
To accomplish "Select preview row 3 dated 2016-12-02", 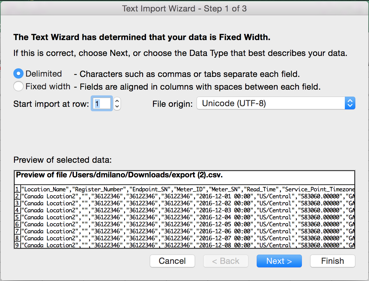I will (x=184, y=203).
